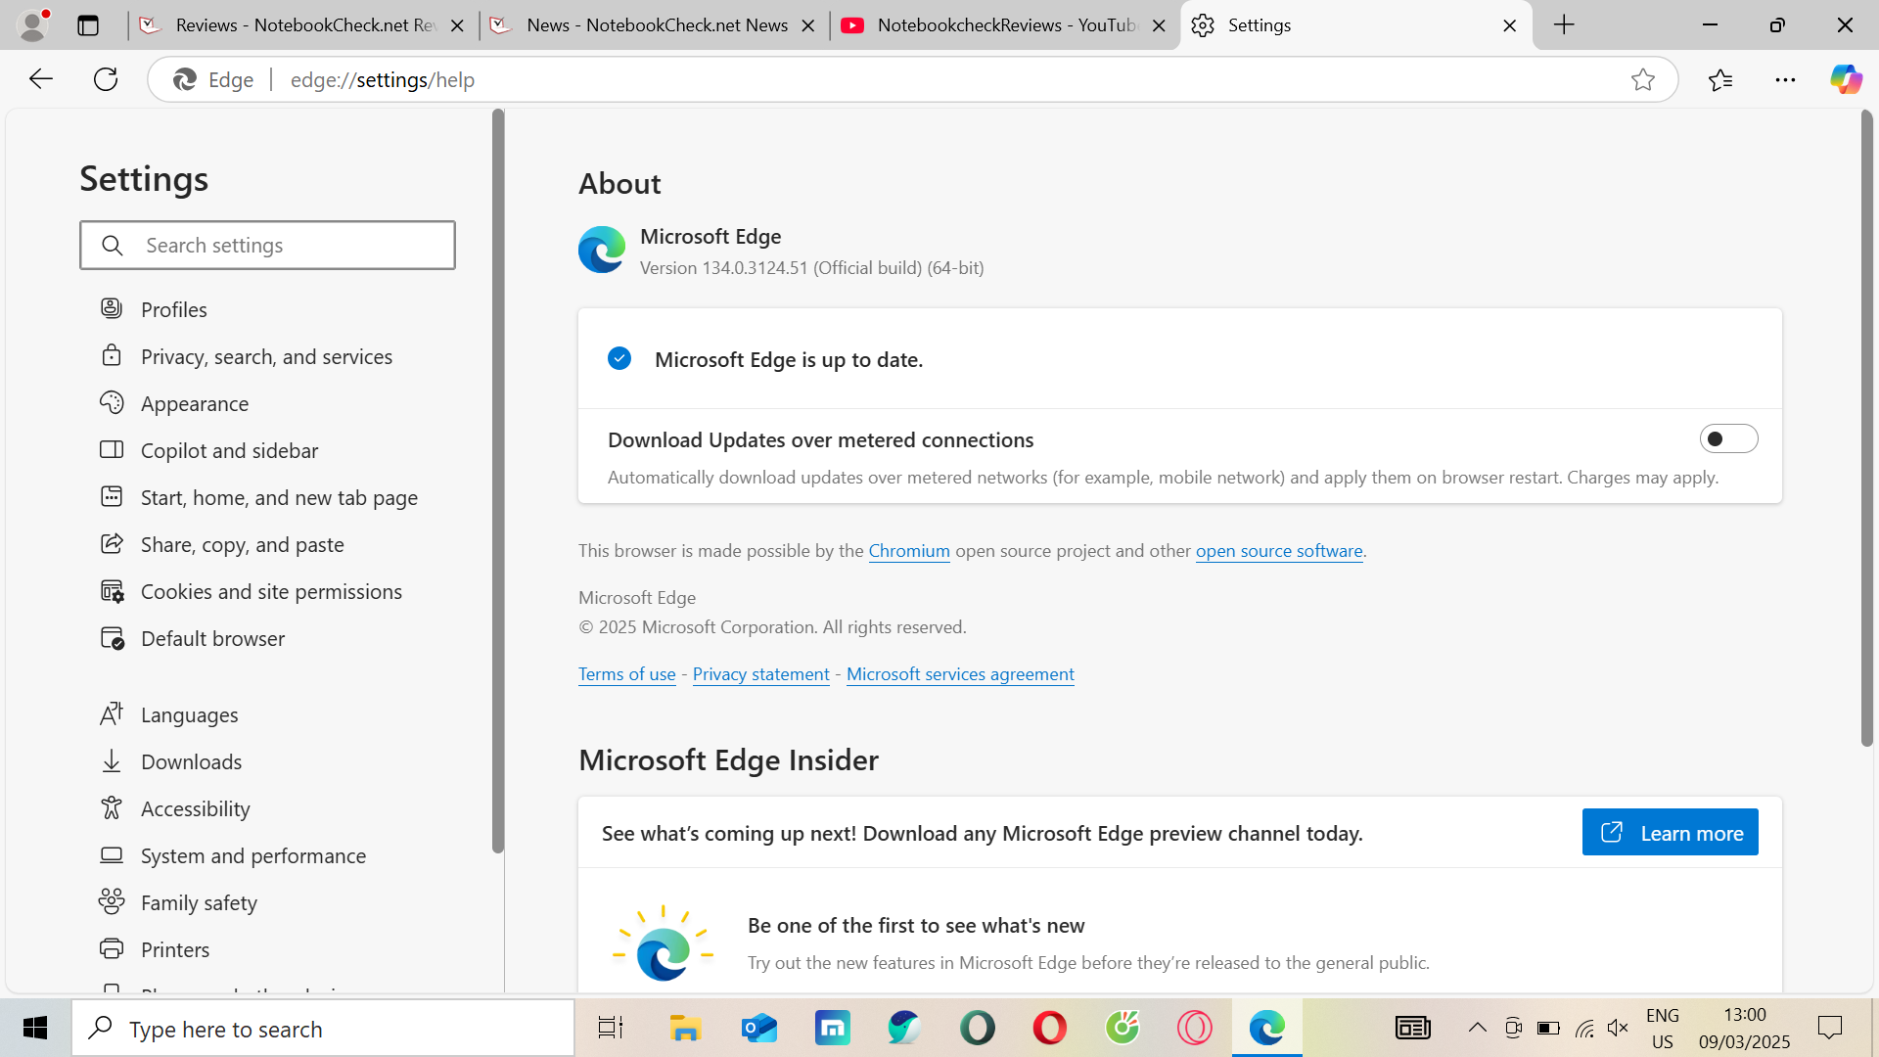Open Task View from taskbar
Screen dimensions: 1879x1057
pyautogui.click(x=611, y=1028)
